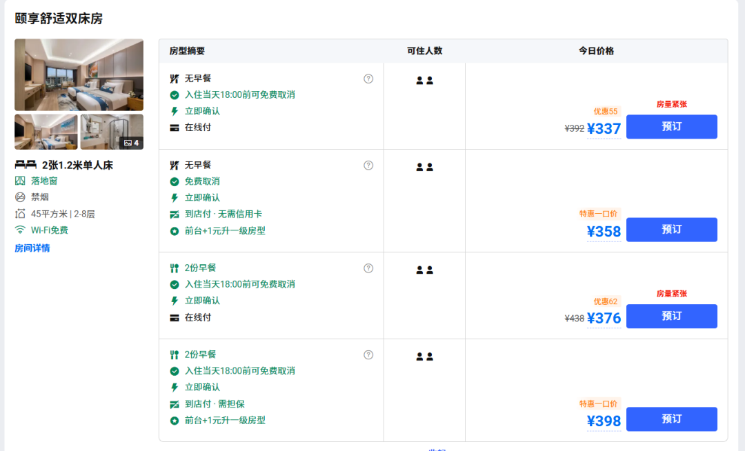Book the ¥398 room with two breakfasts

(x=671, y=419)
